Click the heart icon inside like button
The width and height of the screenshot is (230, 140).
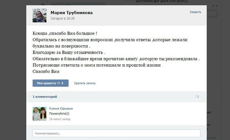(59, 83)
